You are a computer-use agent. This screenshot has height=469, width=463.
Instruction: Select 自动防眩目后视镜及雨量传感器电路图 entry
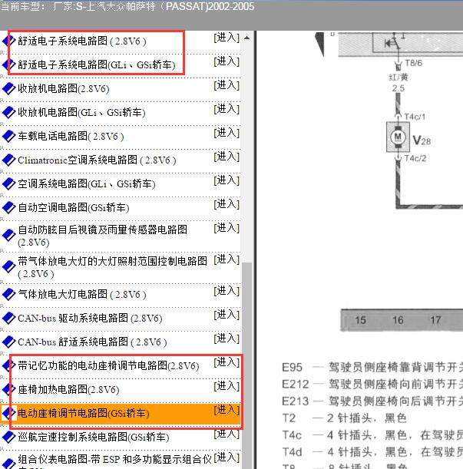pos(102,236)
